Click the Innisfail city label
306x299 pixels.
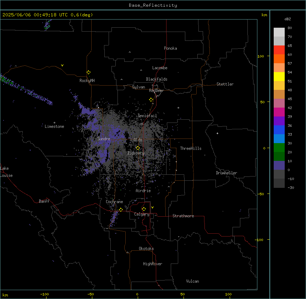tap(147, 116)
